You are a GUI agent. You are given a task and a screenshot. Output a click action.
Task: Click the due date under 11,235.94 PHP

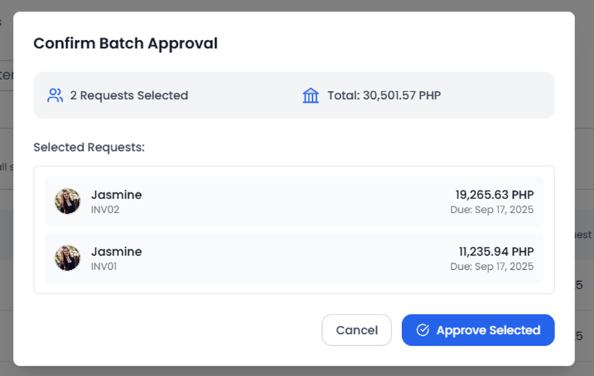(492, 266)
